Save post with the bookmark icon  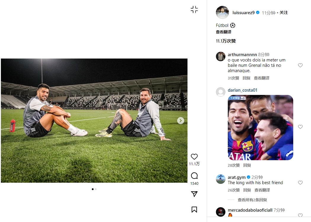(x=194, y=210)
